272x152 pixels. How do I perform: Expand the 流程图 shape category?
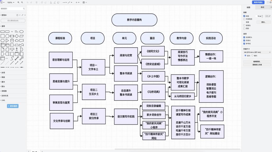(13, 91)
